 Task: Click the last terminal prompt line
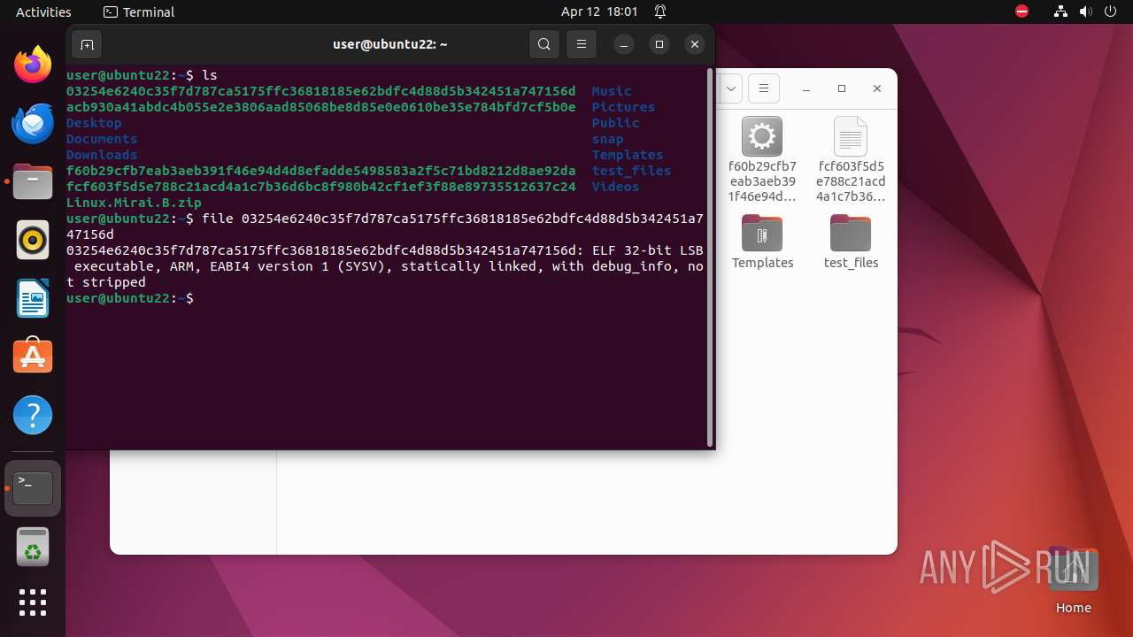click(130, 298)
